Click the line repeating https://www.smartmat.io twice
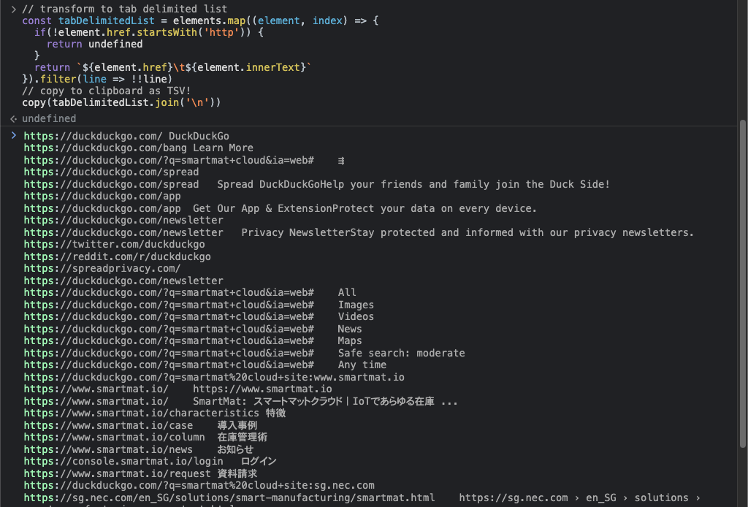The height and width of the screenshot is (507, 748). [178, 389]
